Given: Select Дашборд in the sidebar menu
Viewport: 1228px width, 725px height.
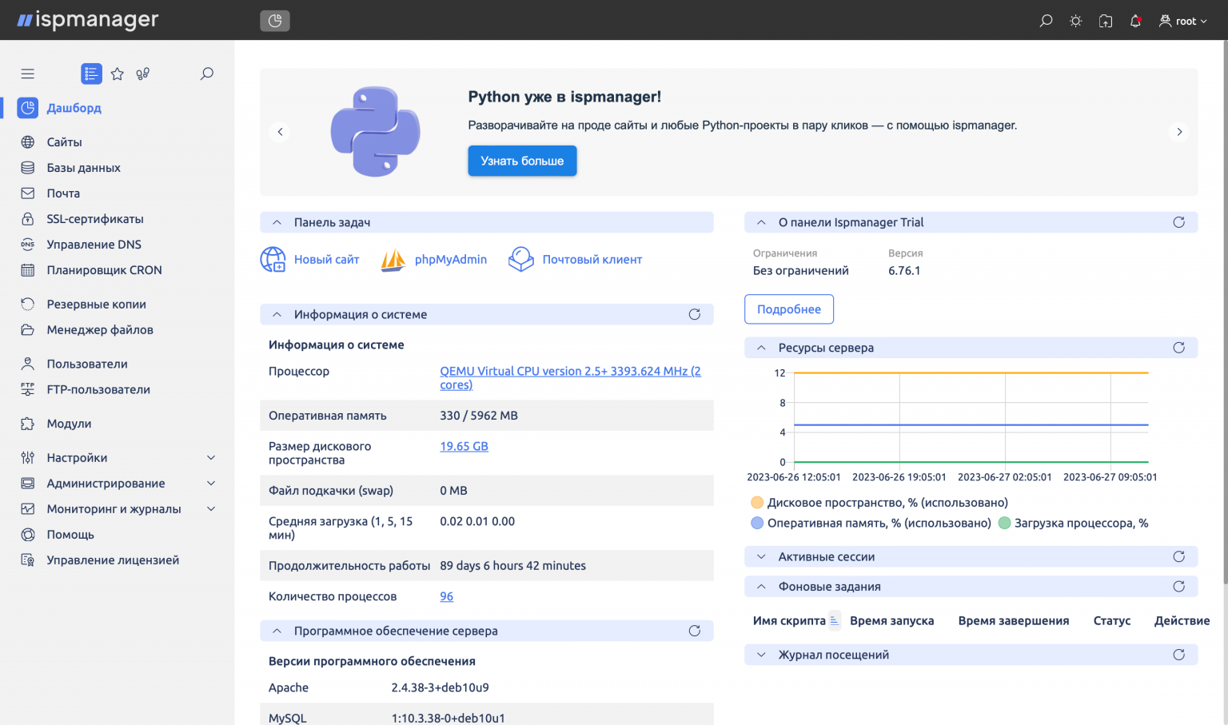Looking at the screenshot, I should pyautogui.click(x=74, y=108).
